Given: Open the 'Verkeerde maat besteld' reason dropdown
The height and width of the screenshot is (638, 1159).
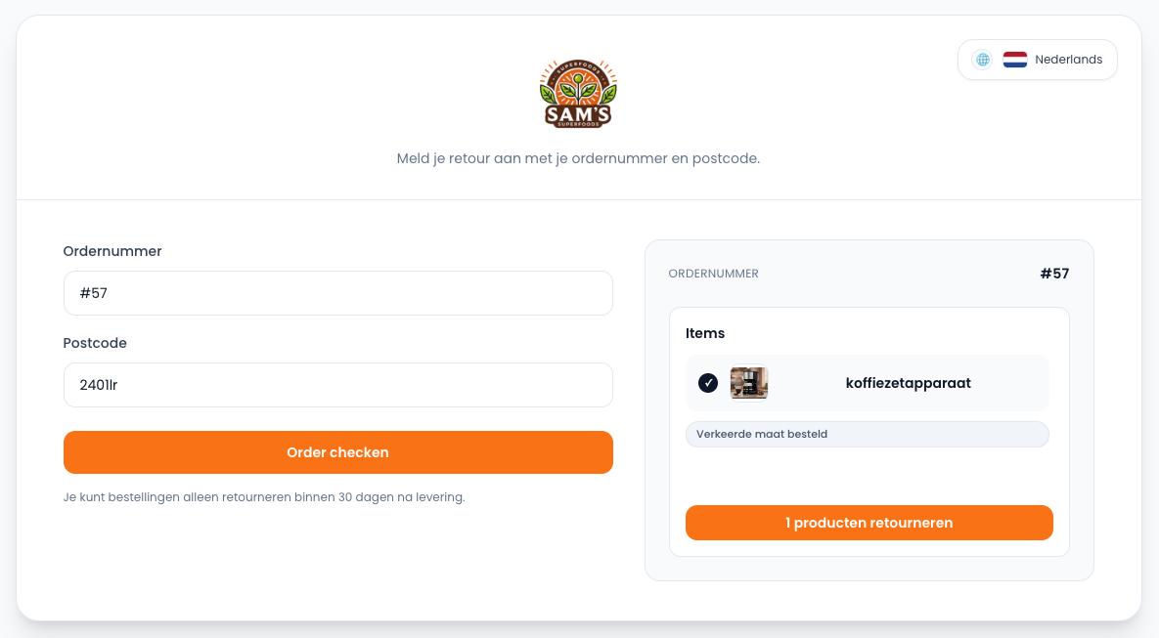Looking at the screenshot, I should click(867, 434).
